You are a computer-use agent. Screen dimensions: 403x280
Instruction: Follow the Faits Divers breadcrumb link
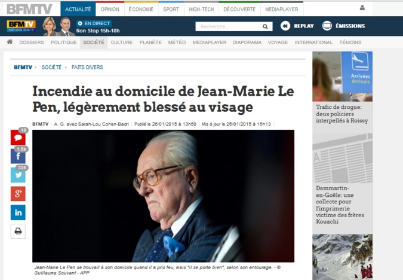(x=87, y=67)
